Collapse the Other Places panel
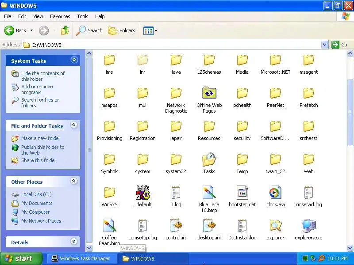Viewport: 354px width, 265px height. coord(74,181)
